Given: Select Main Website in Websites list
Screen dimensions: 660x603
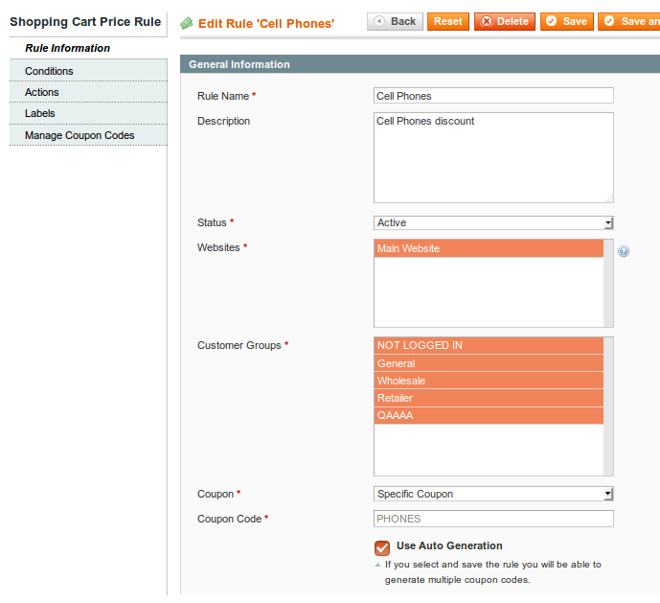Looking at the screenshot, I should 489,248.
